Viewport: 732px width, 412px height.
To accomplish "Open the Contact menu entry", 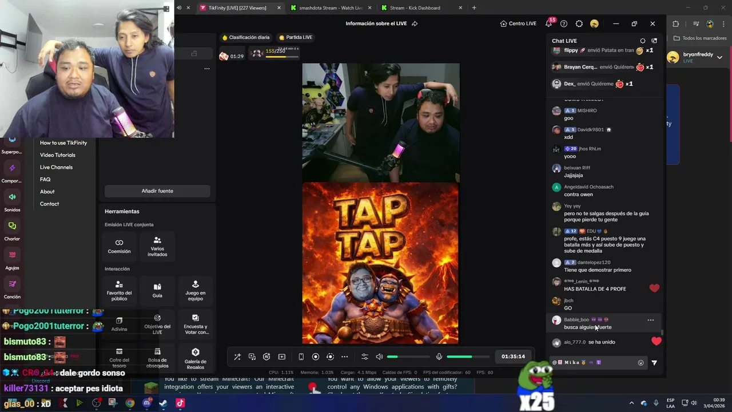I will coord(49,204).
